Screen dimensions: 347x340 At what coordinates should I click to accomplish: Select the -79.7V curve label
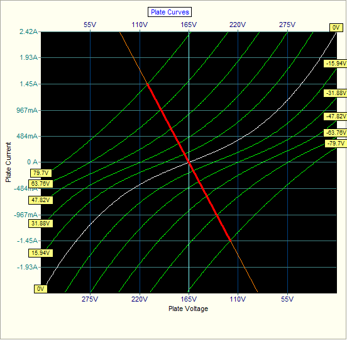(336, 144)
